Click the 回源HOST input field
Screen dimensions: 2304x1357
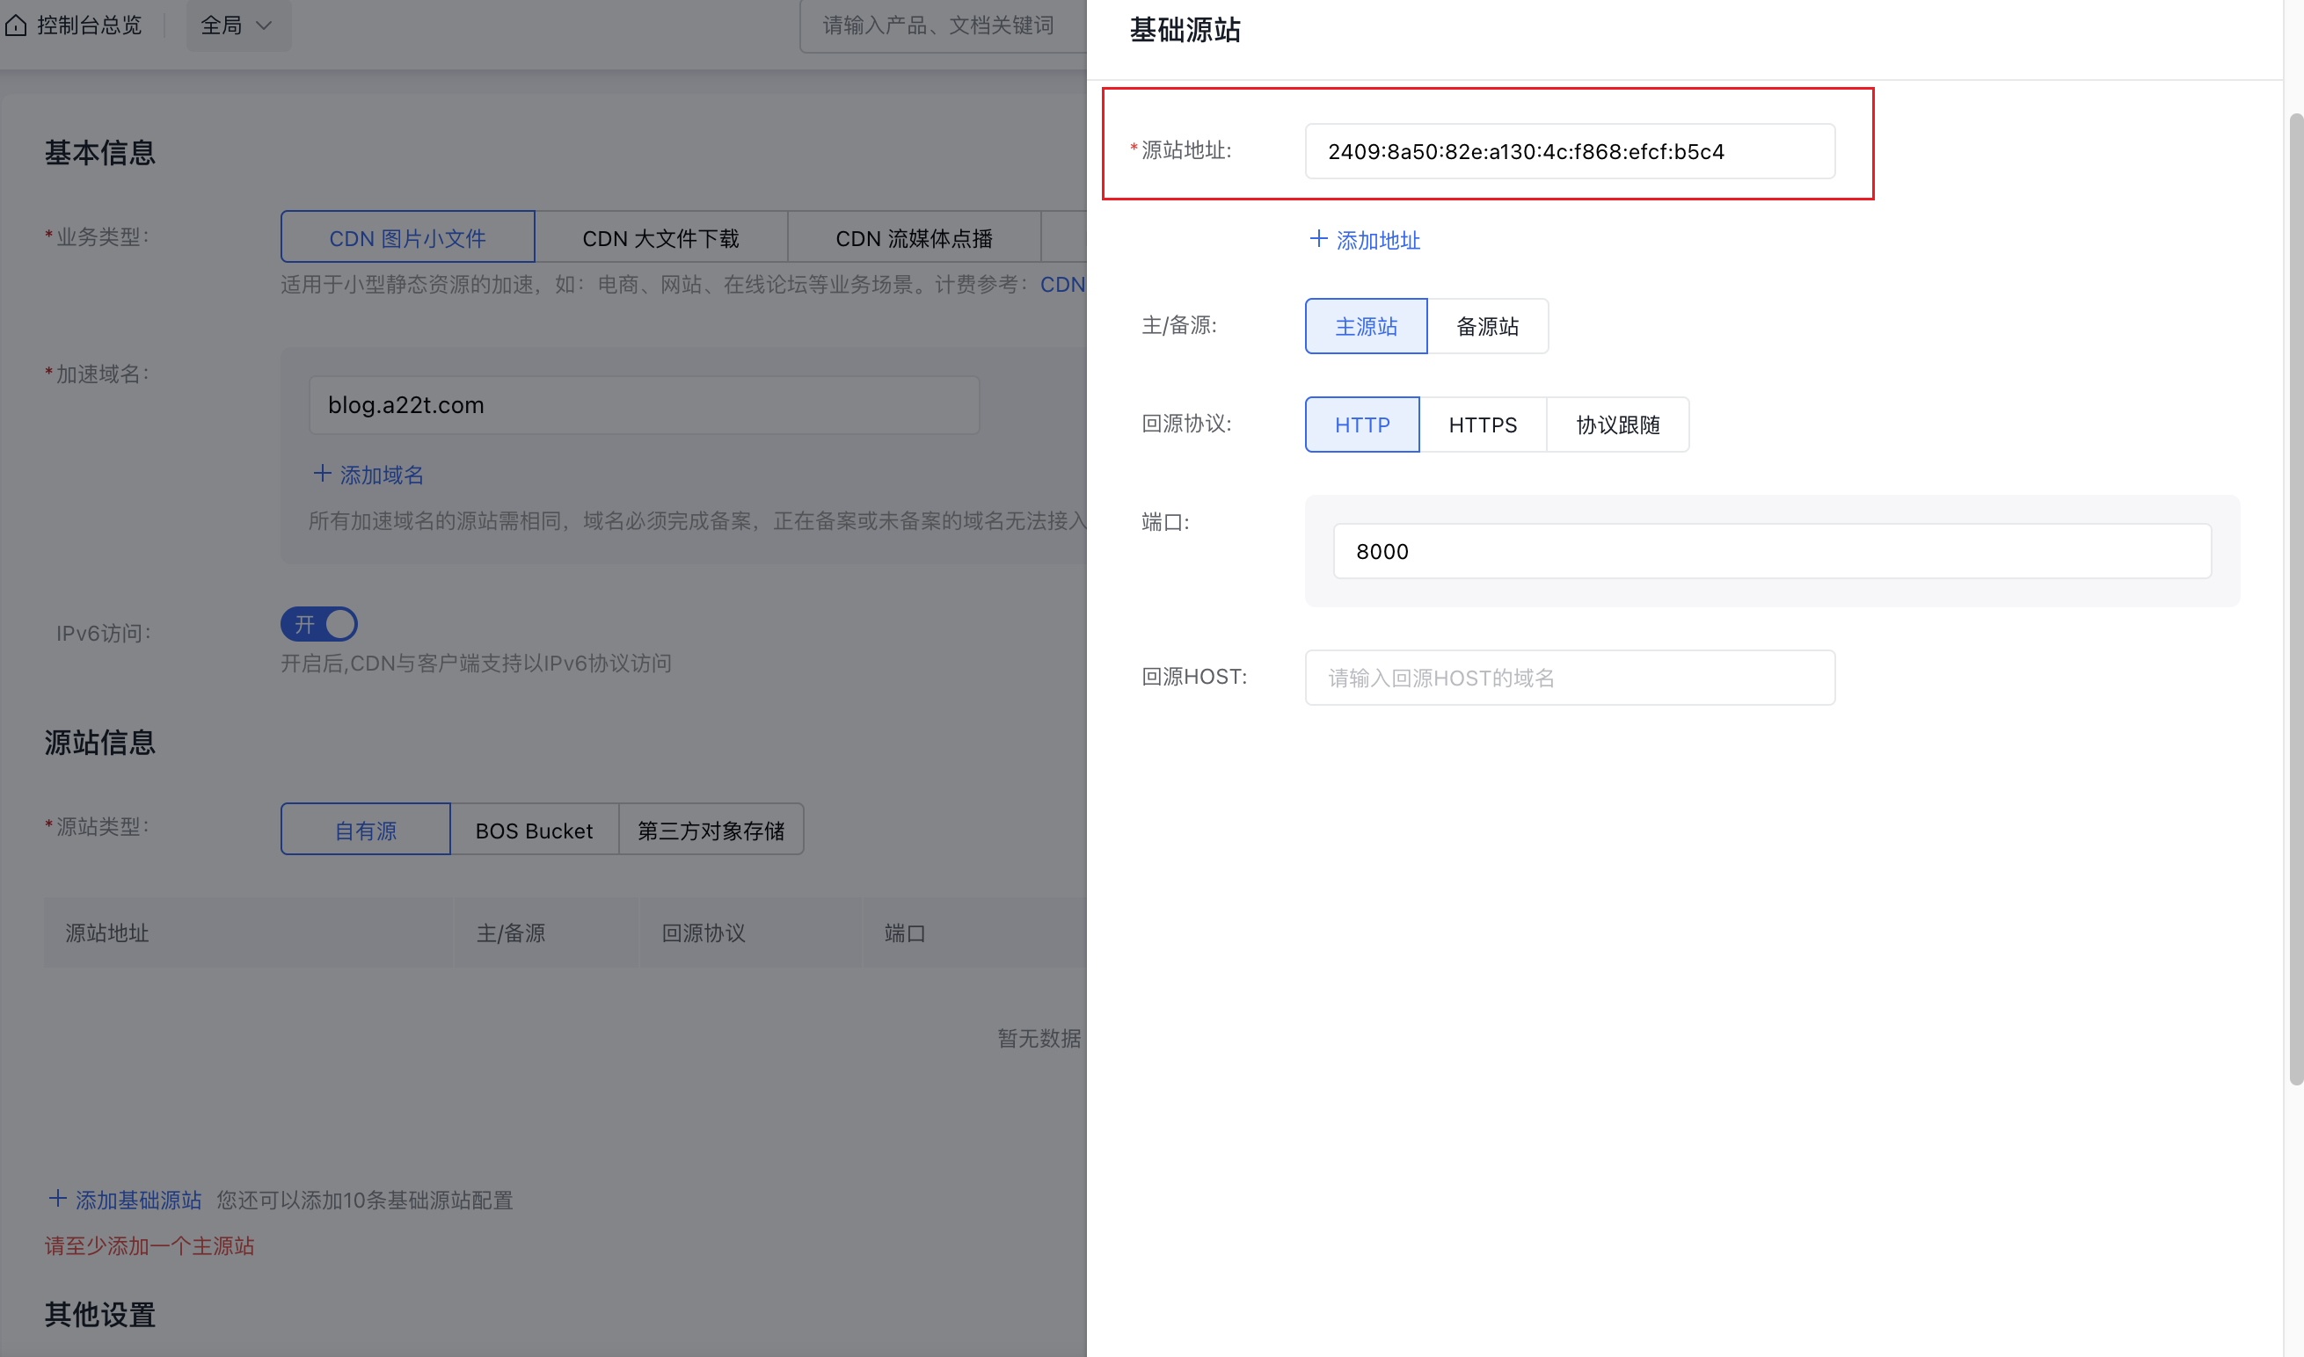point(1569,677)
